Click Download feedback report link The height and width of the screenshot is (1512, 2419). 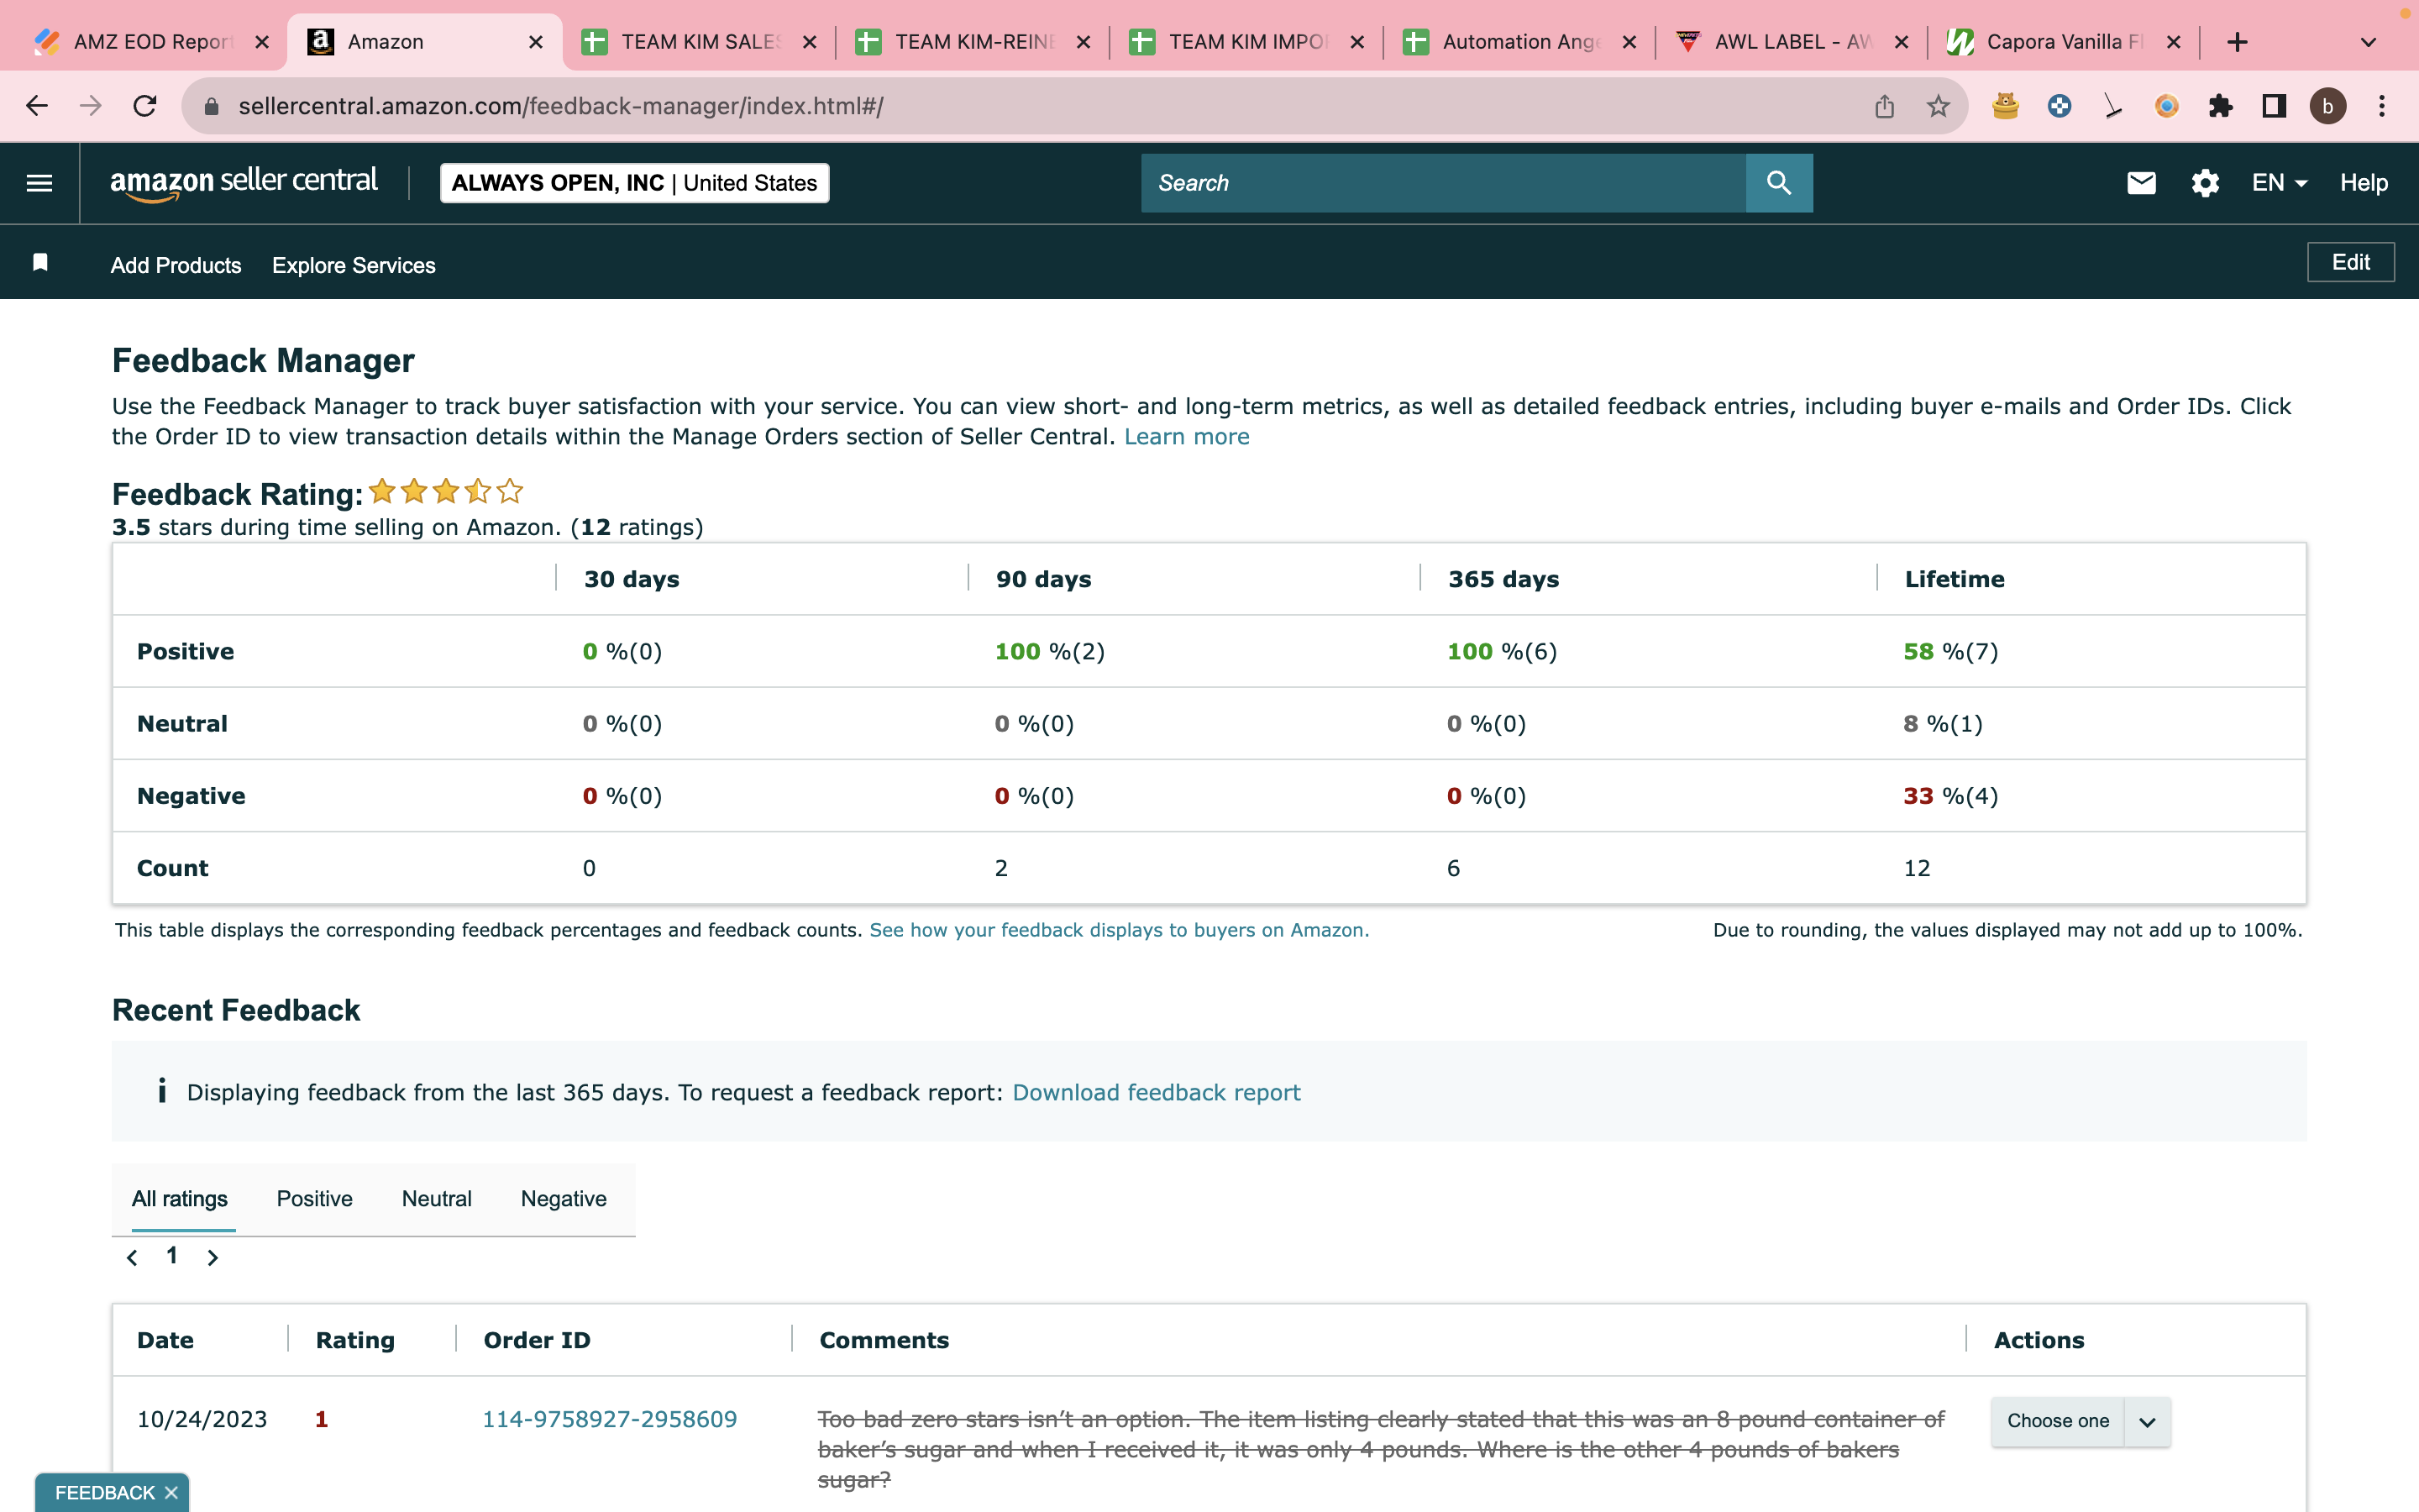click(1157, 1093)
